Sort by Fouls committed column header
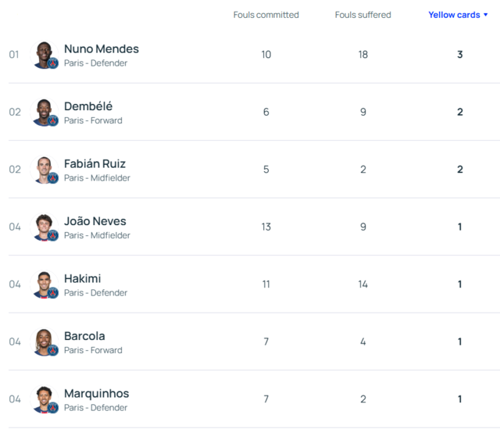 click(266, 15)
